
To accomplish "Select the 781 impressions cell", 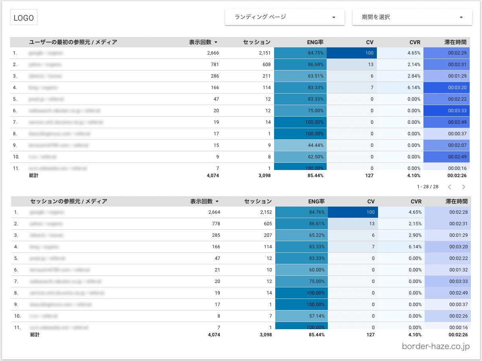I will click(215, 64).
